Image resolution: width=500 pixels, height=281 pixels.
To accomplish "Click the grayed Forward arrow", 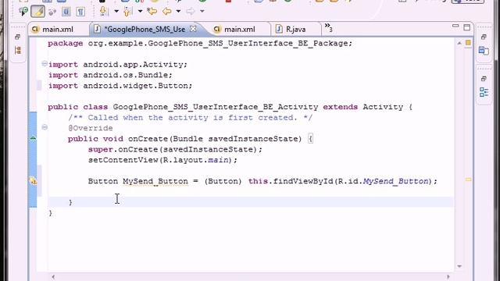I will point(191,12).
